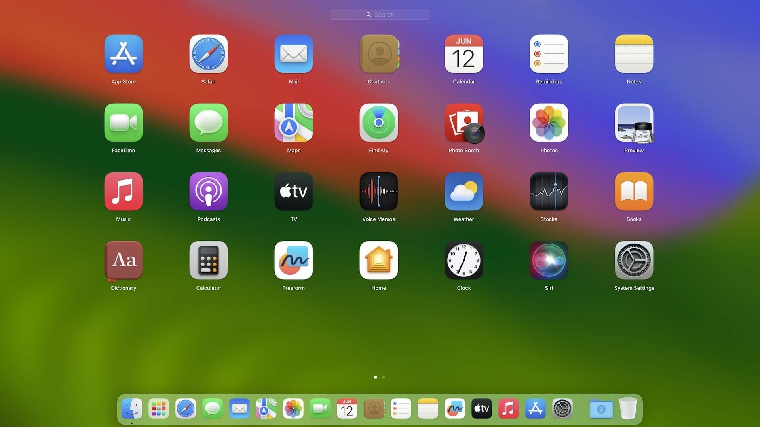
Task: Launch Music from the Dock
Action: coord(509,408)
